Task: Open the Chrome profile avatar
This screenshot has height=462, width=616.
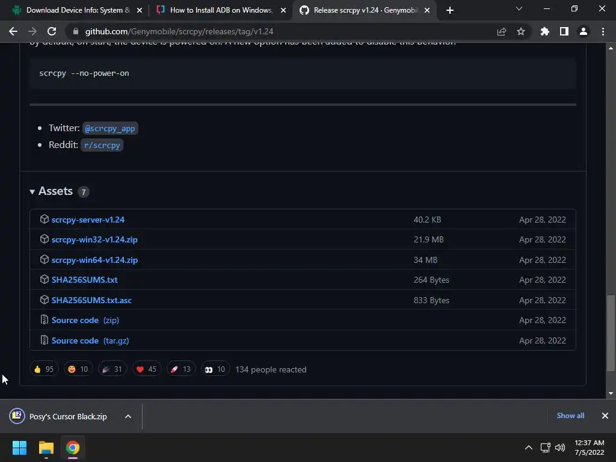Action: [x=584, y=31]
